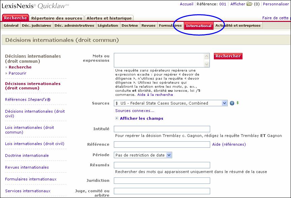This screenshot has height=198, width=291.
Task: Open Lois internationales (droit civil) link
Action: 34,144
